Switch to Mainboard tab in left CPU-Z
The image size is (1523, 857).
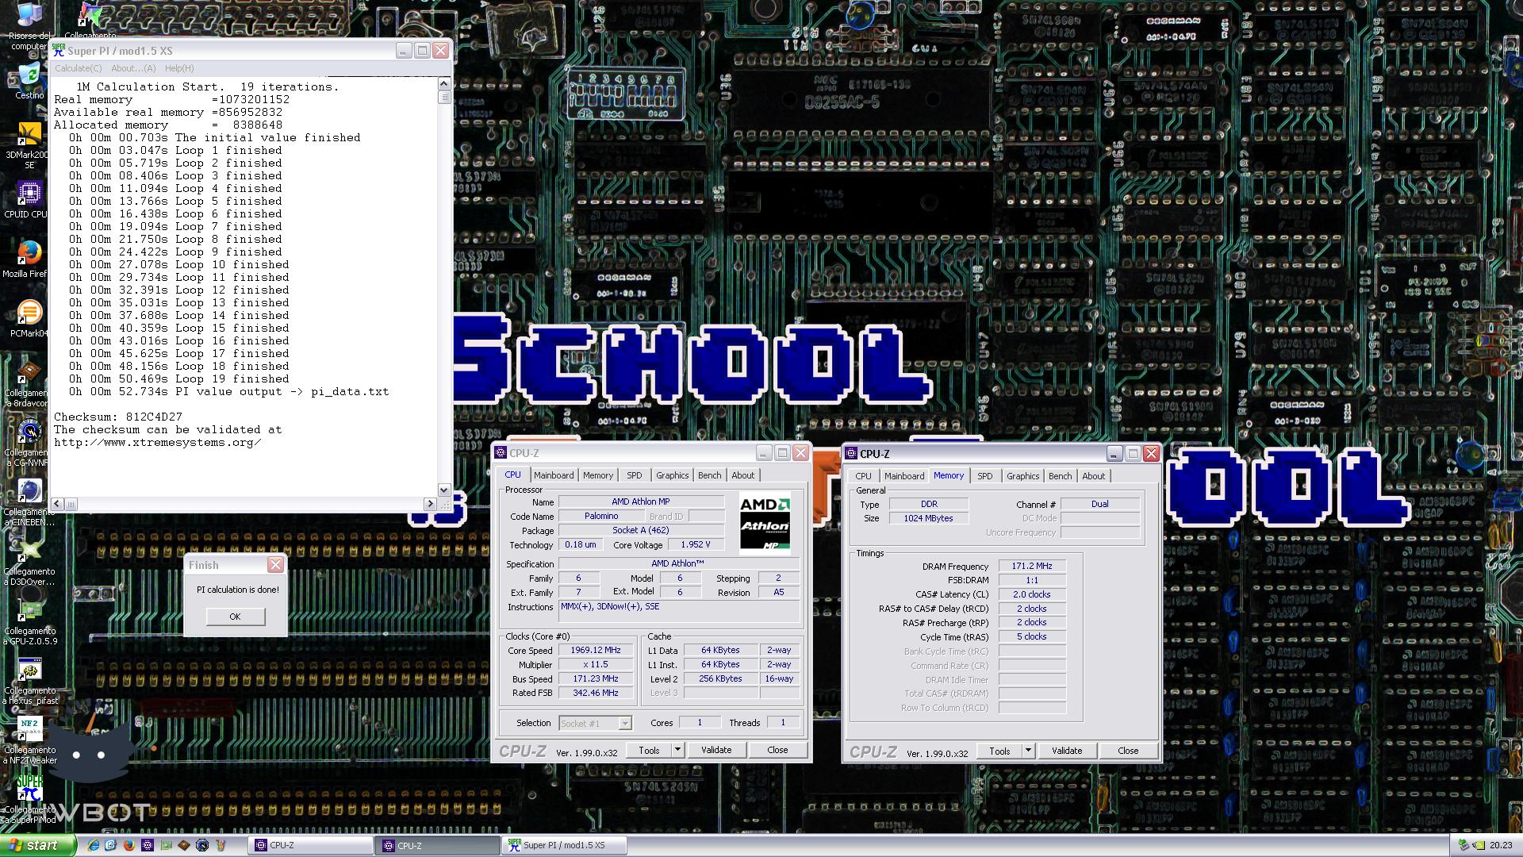point(554,475)
